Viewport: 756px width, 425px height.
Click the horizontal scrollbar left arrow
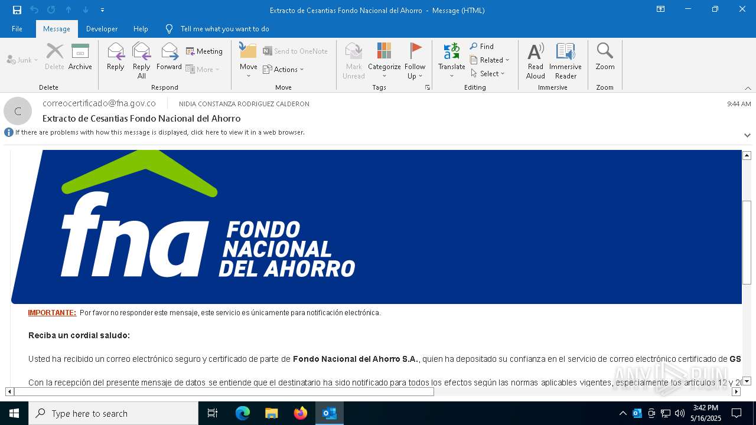tap(9, 391)
